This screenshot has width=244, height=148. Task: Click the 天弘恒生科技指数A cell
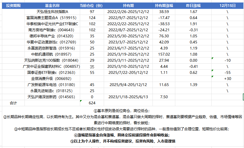click(52, 12)
